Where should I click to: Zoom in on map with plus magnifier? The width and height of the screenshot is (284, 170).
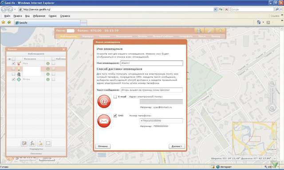(x=272, y=83)
